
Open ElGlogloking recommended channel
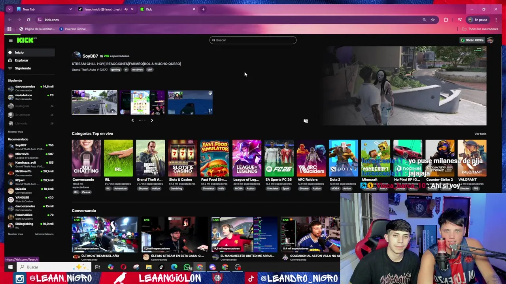tap(30, 226)
